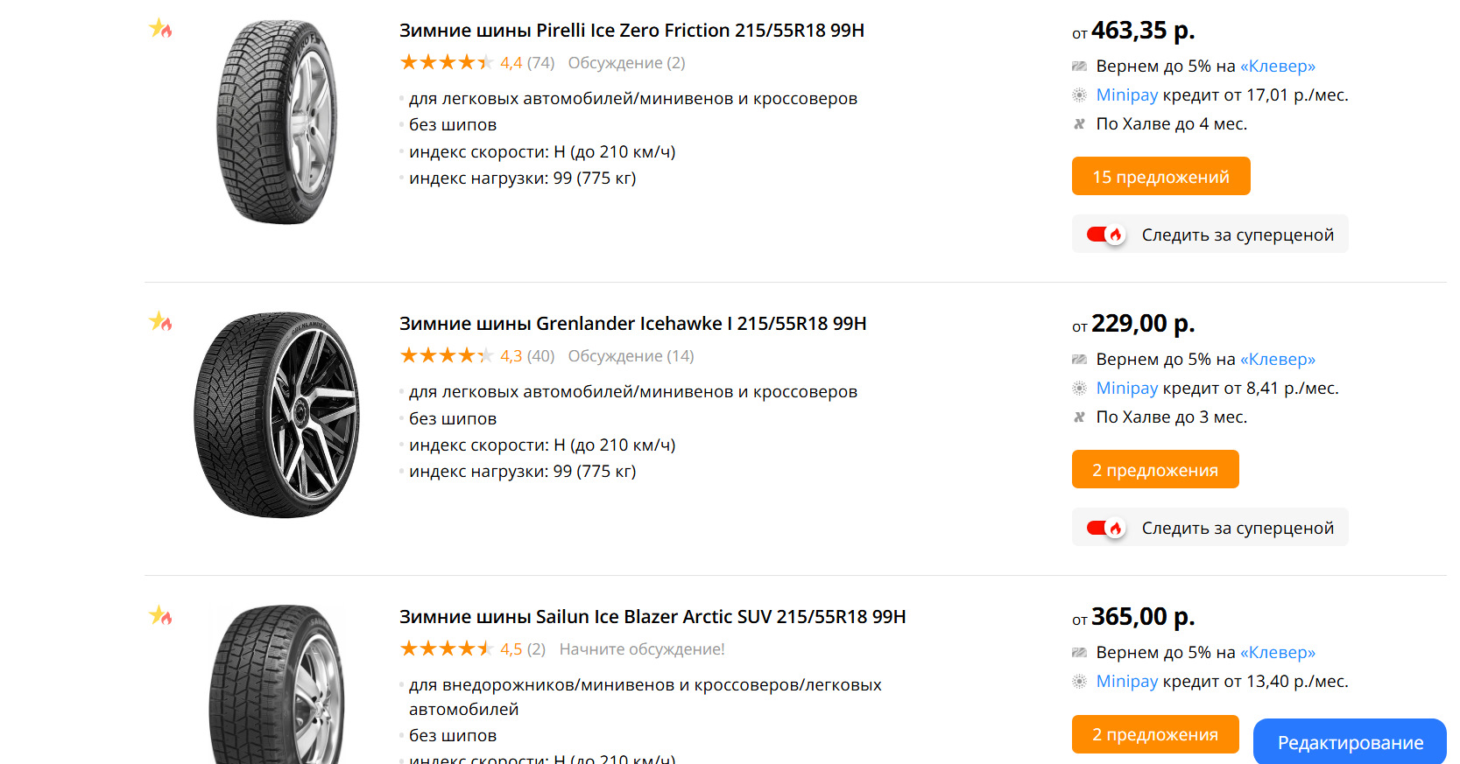Click the favorite star icon beside Sailun tire
The height and width of the screenshot is (764, 1460).
click(159, 615)
